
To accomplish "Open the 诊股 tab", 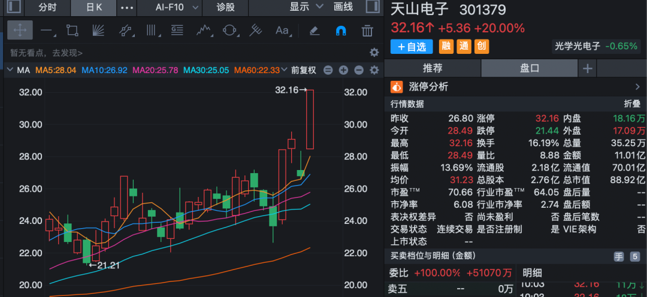I will pos(226,7).
